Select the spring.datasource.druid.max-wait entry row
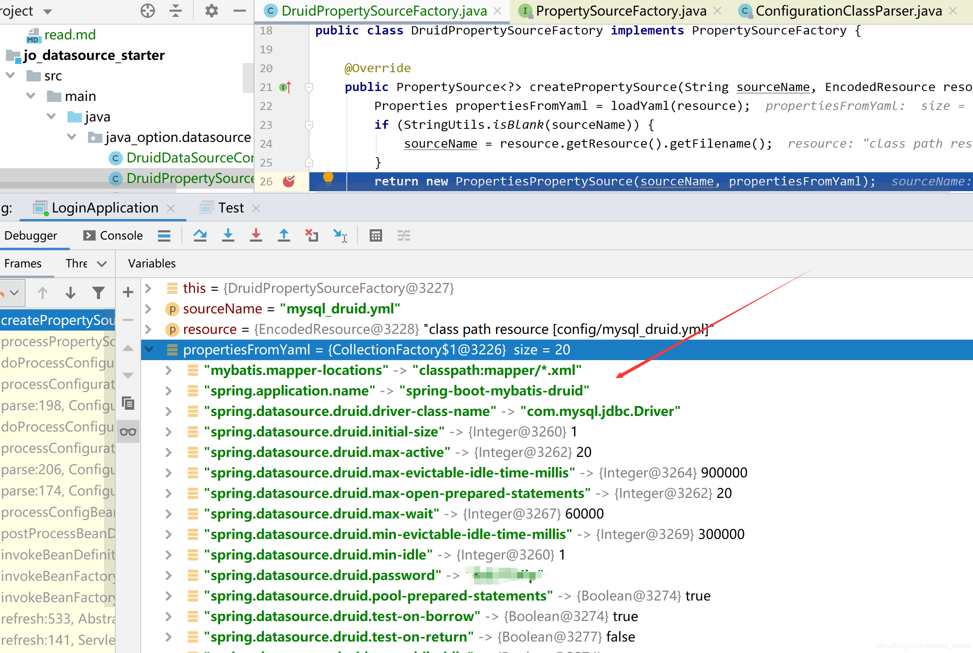The height and width of the screenshot is (653, 973). [x=321, y=514]
